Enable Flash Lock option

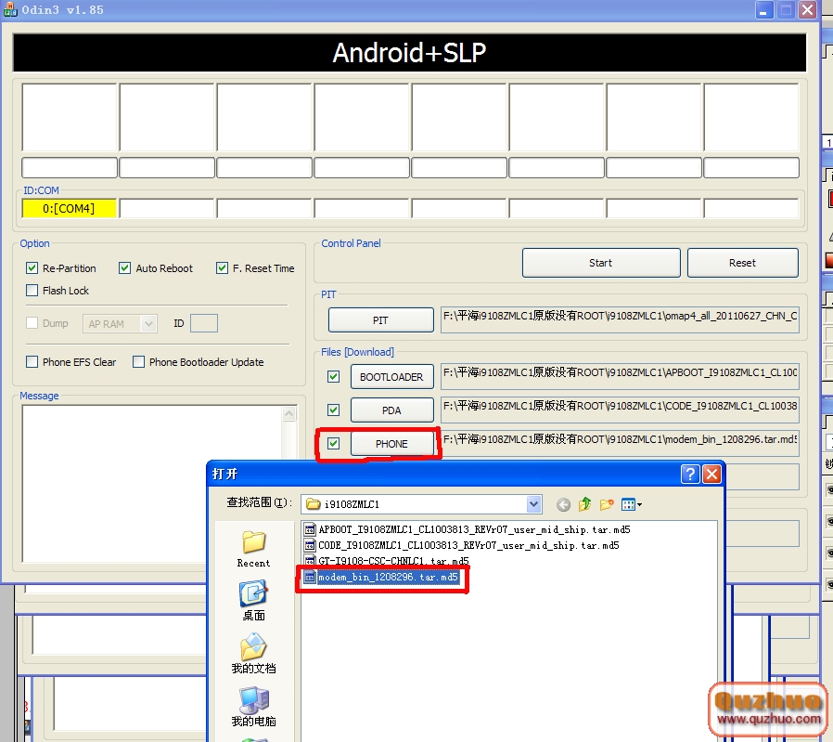click(x=32, y=291)
